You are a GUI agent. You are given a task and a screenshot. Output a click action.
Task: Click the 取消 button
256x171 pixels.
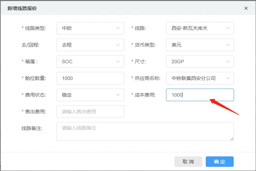coord(188,162)
